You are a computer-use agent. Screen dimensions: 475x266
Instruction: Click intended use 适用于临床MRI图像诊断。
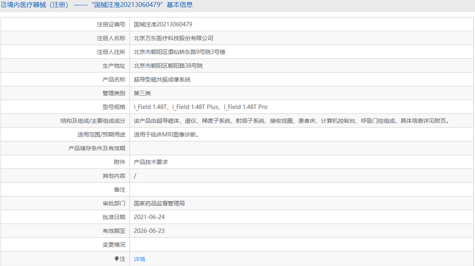coord(167,135)
